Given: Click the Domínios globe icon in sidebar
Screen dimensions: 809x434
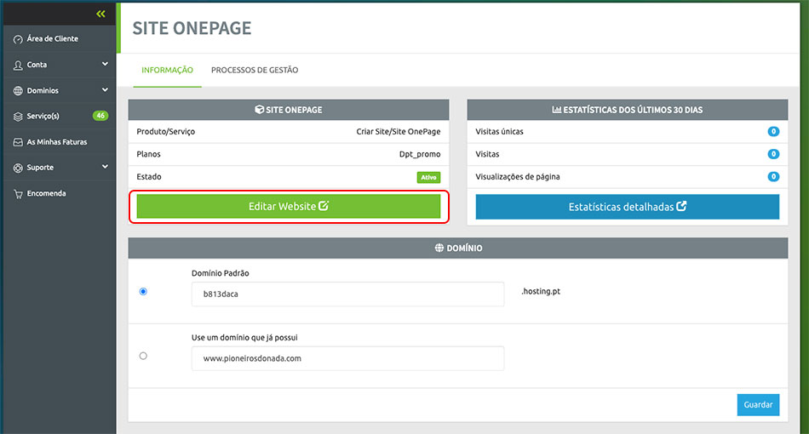Looking at the screenshot, I should [18, 91].
